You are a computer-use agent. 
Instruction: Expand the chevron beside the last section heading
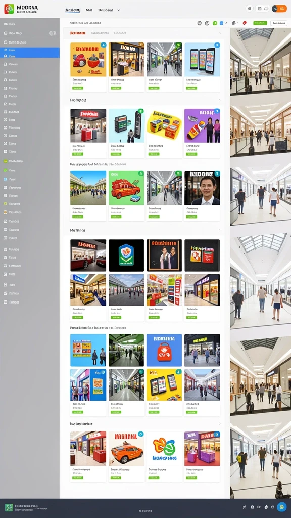point(220,423)
